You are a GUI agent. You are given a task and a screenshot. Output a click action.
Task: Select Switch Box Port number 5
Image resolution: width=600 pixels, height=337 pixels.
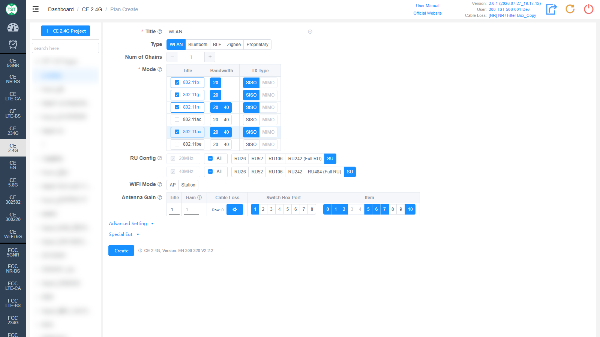[288, 209]
